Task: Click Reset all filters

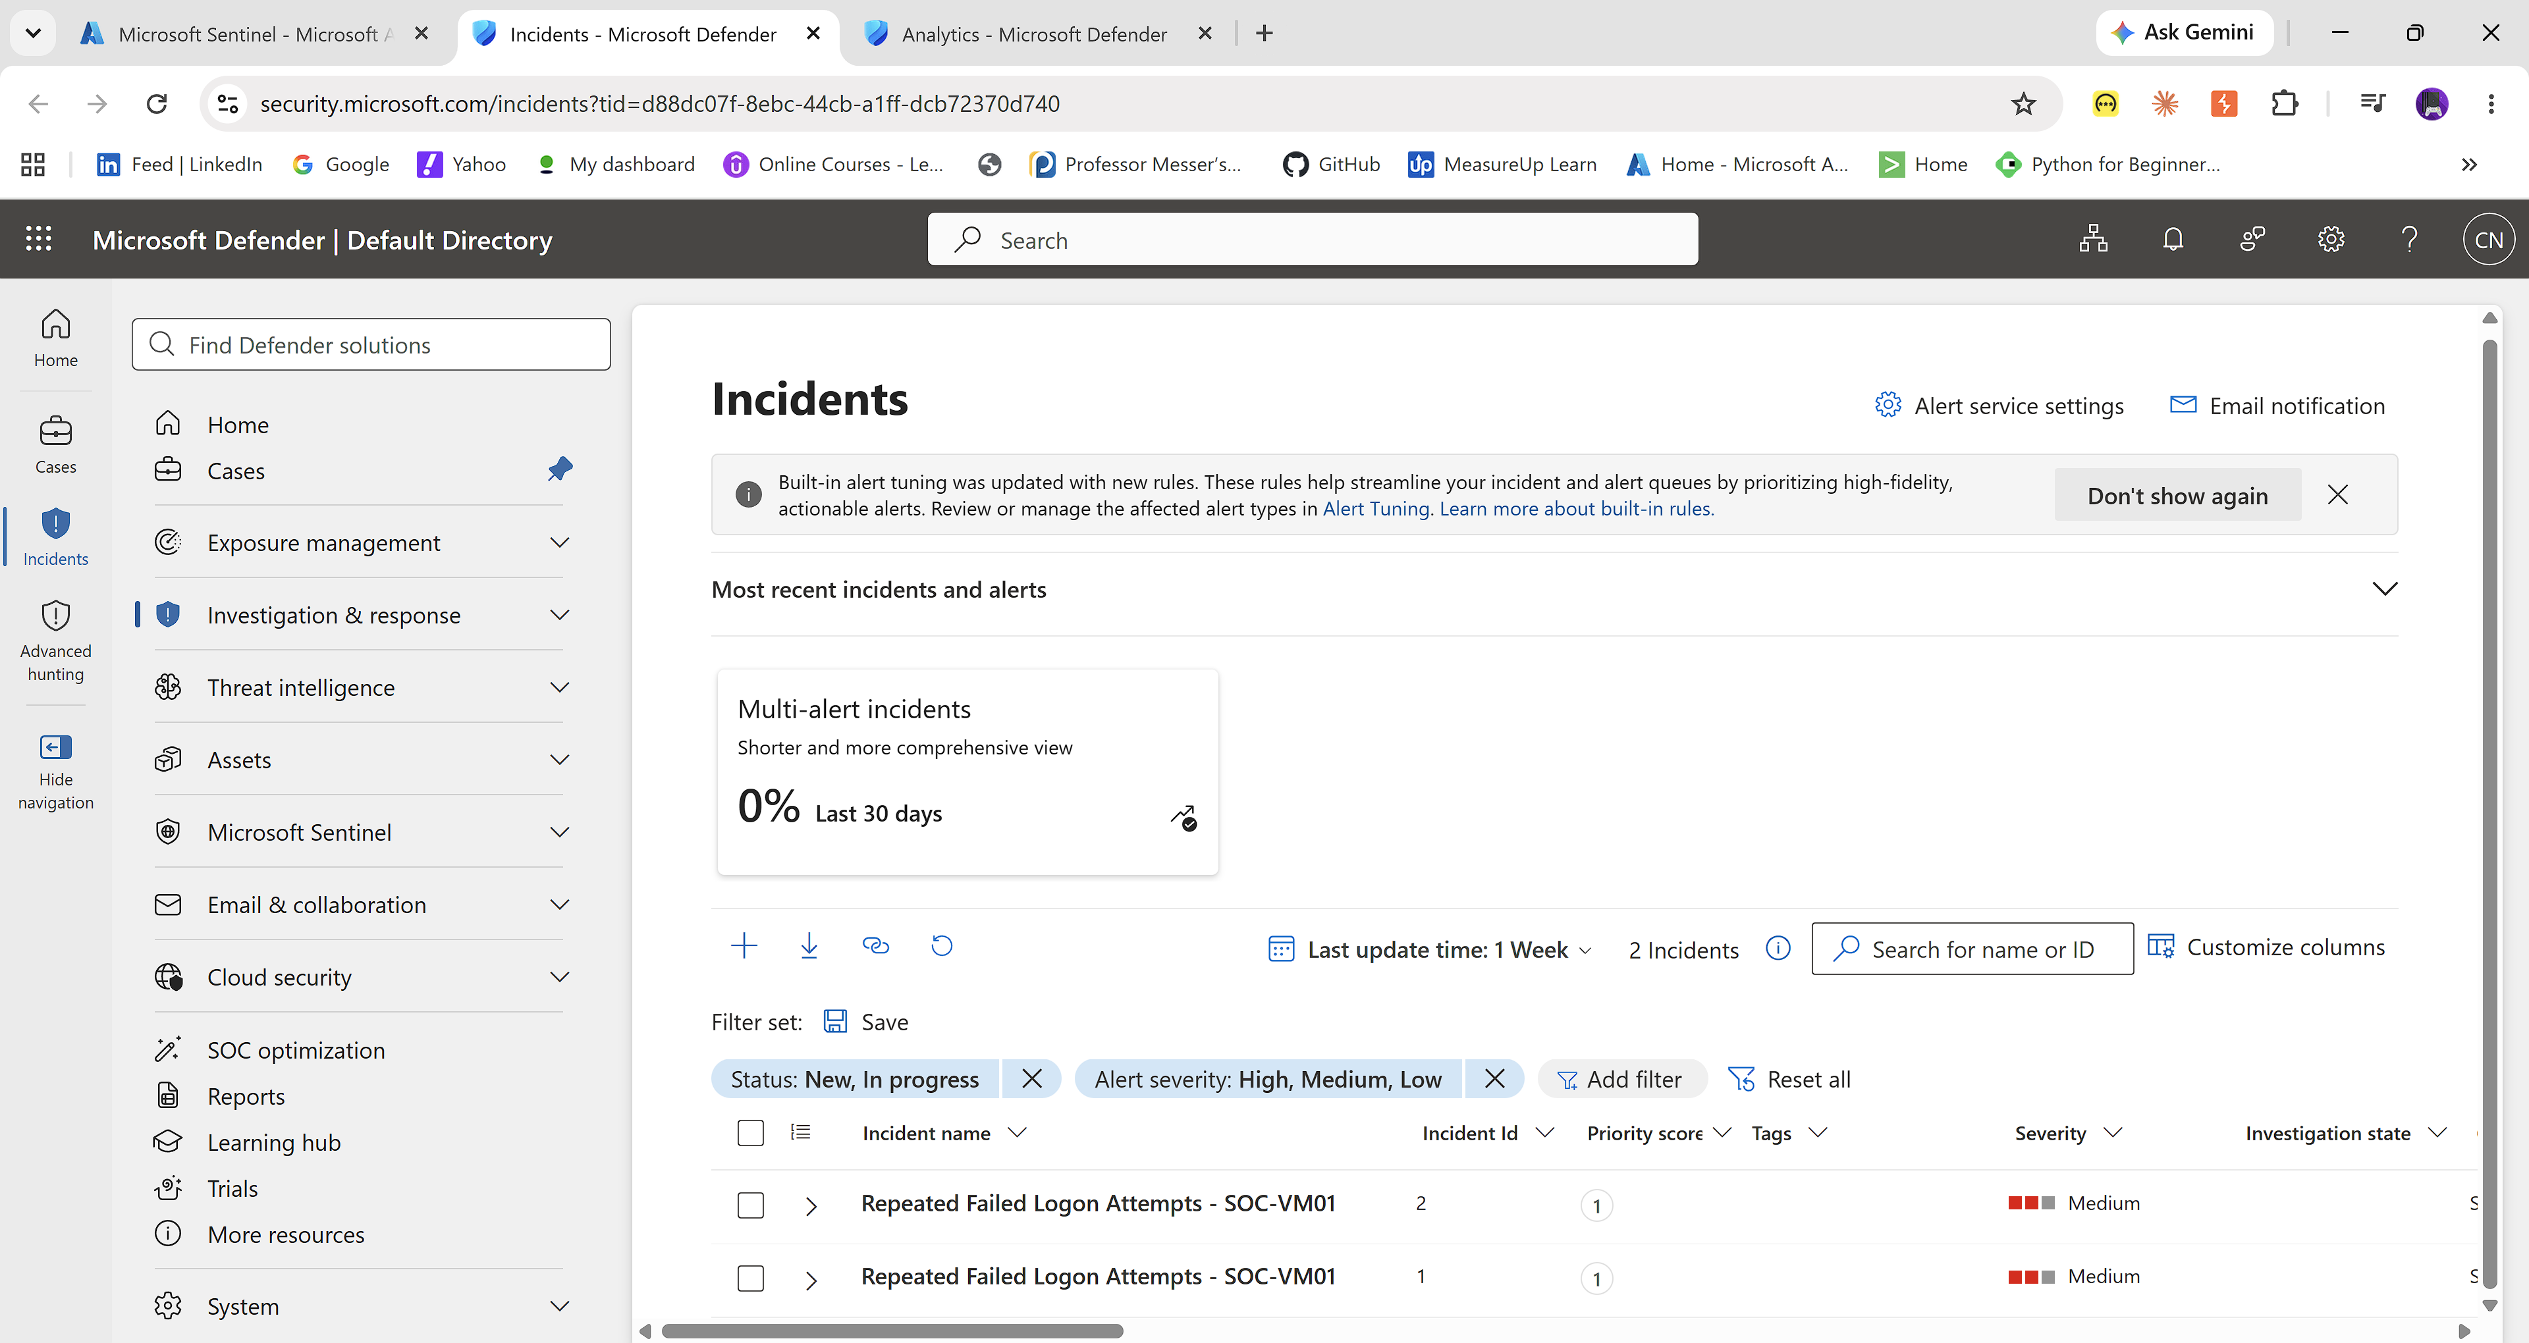Action: click(1789, 1079)
